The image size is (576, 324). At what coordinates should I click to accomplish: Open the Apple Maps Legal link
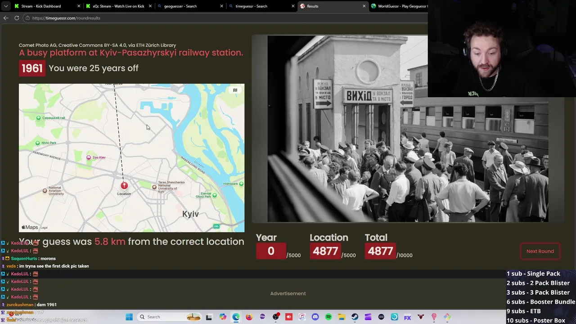pos(44,228)
